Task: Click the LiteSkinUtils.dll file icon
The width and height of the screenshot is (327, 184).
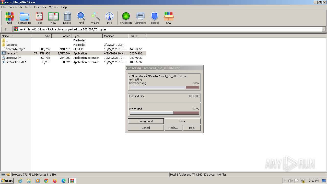Action: (4, 62)
